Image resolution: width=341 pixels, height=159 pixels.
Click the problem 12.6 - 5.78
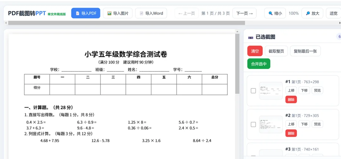[x=101, y=141]
